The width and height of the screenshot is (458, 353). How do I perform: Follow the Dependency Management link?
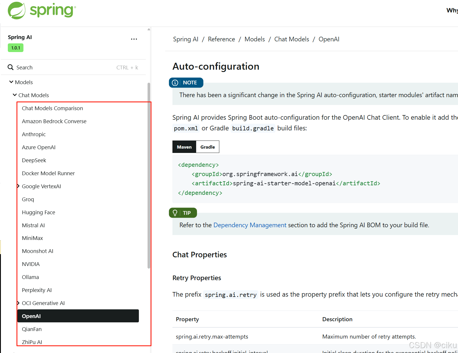coord(250,225)
